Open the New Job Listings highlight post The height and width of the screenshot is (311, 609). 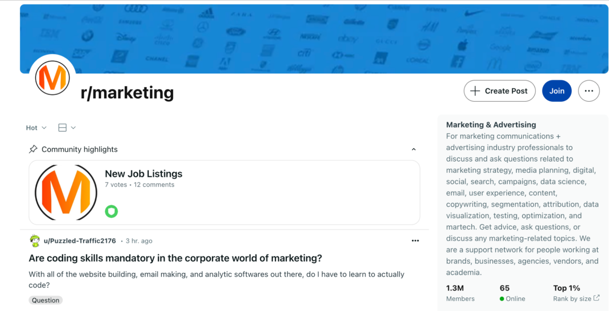coord(143,174)
